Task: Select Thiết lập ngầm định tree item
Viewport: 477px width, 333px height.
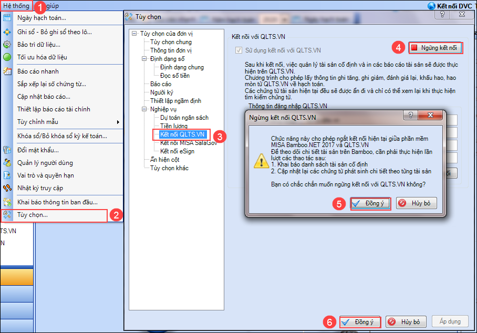Action: (x=175, y=101)
